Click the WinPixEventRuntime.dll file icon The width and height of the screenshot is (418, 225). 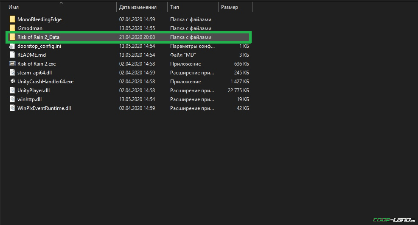click(12, 108)
